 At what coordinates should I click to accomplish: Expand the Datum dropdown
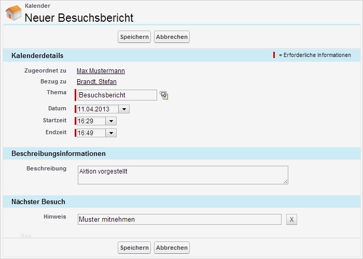[x=124, y=109]
